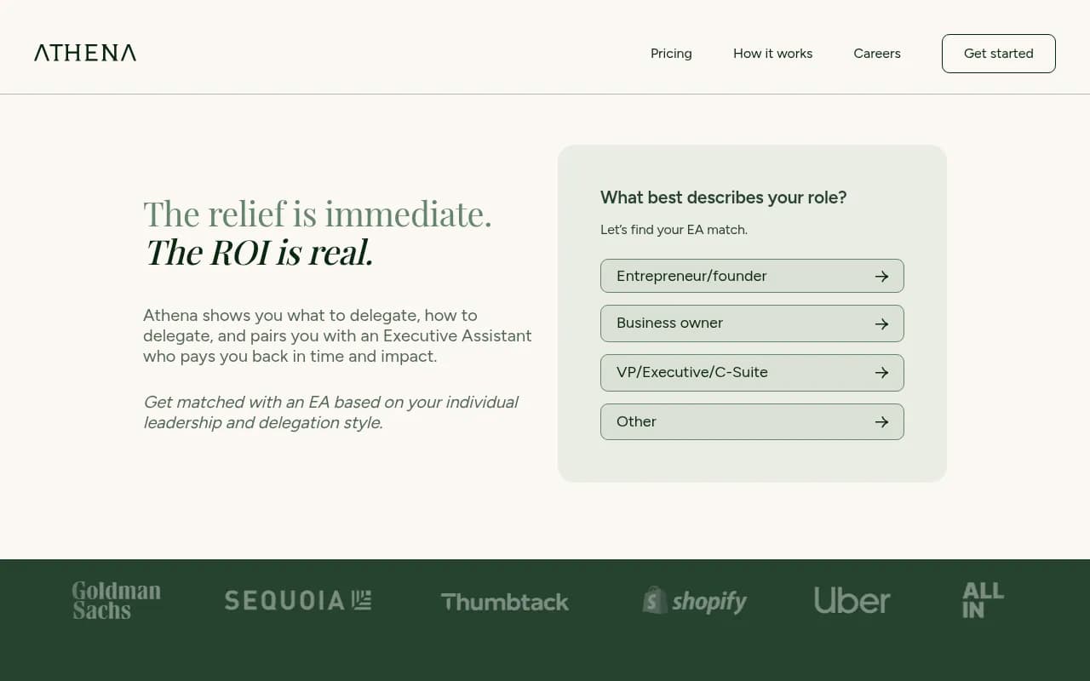The width and height of the screenshot is (1090, 681).
Task: Click the arrow icon beside Entrepreneur/founder
Action: coord(881,275)
